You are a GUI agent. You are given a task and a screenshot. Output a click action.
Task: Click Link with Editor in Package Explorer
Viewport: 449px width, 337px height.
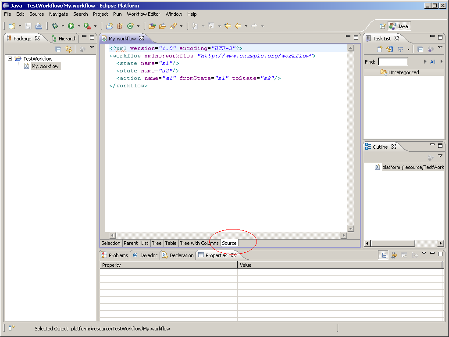(x=68, y=50)
